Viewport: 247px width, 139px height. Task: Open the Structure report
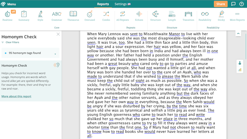pyautogui.click(x=156, y=16)
